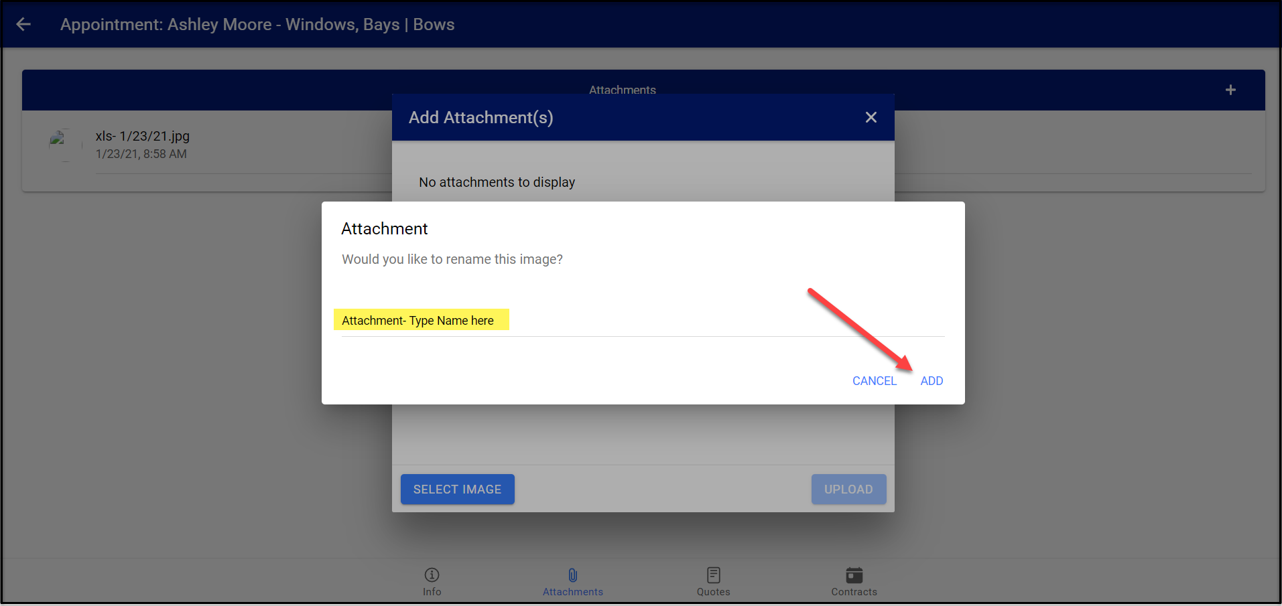Open the Contracts tab icon
Viewport: 1282px width, 606px height.
854,575
